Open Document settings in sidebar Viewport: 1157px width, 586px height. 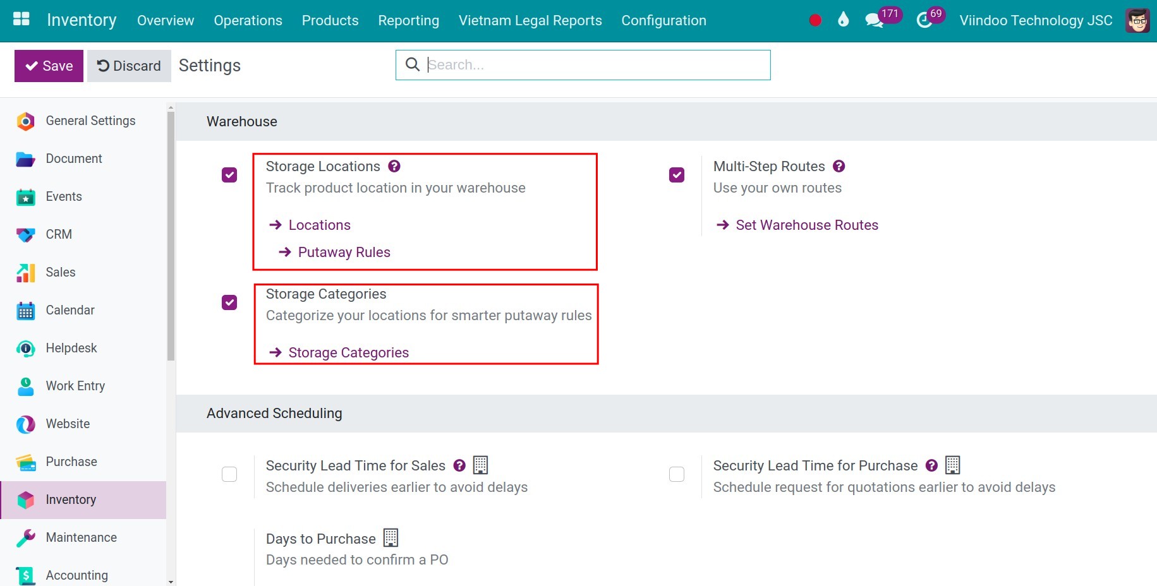(x=83, y=158)
